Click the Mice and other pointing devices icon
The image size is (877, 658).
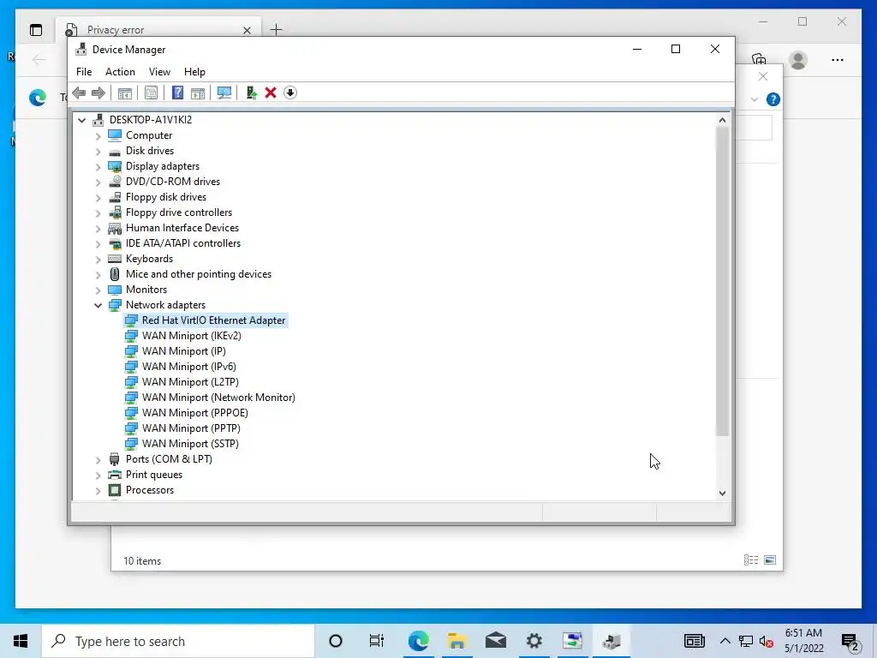tap(115, 274)
